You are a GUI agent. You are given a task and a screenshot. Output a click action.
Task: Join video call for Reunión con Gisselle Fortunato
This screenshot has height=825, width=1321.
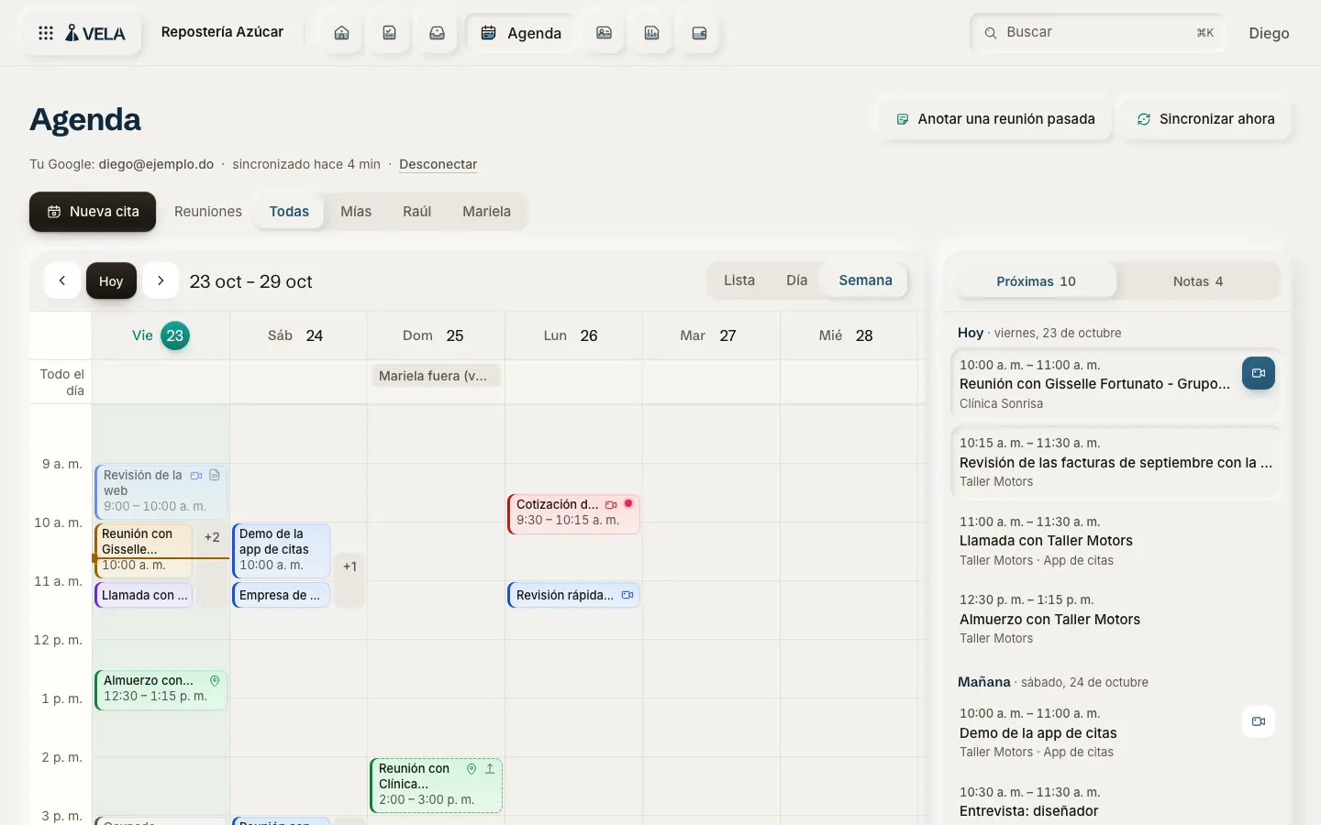click(x=1259, y=373)
